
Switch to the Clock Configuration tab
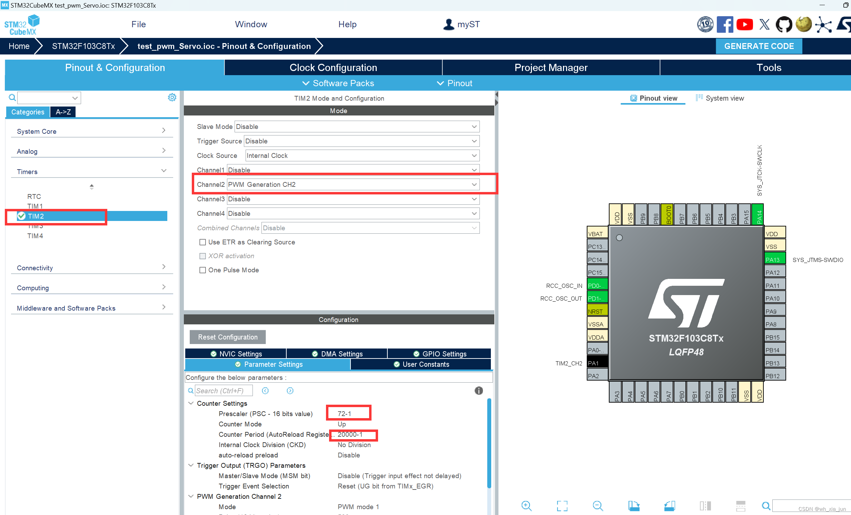pos(333,68)
